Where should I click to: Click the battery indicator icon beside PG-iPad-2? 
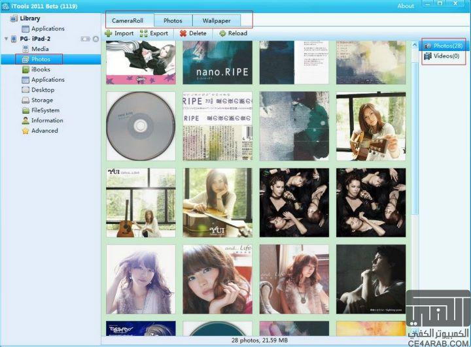pos(85,39)
